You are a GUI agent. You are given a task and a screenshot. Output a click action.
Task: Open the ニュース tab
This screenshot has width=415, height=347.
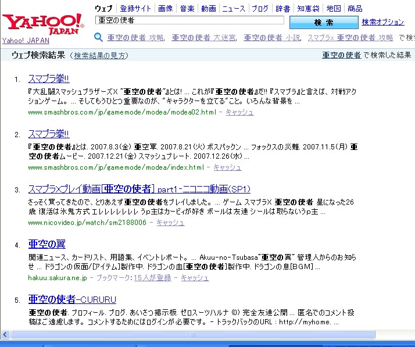[234, 9]
